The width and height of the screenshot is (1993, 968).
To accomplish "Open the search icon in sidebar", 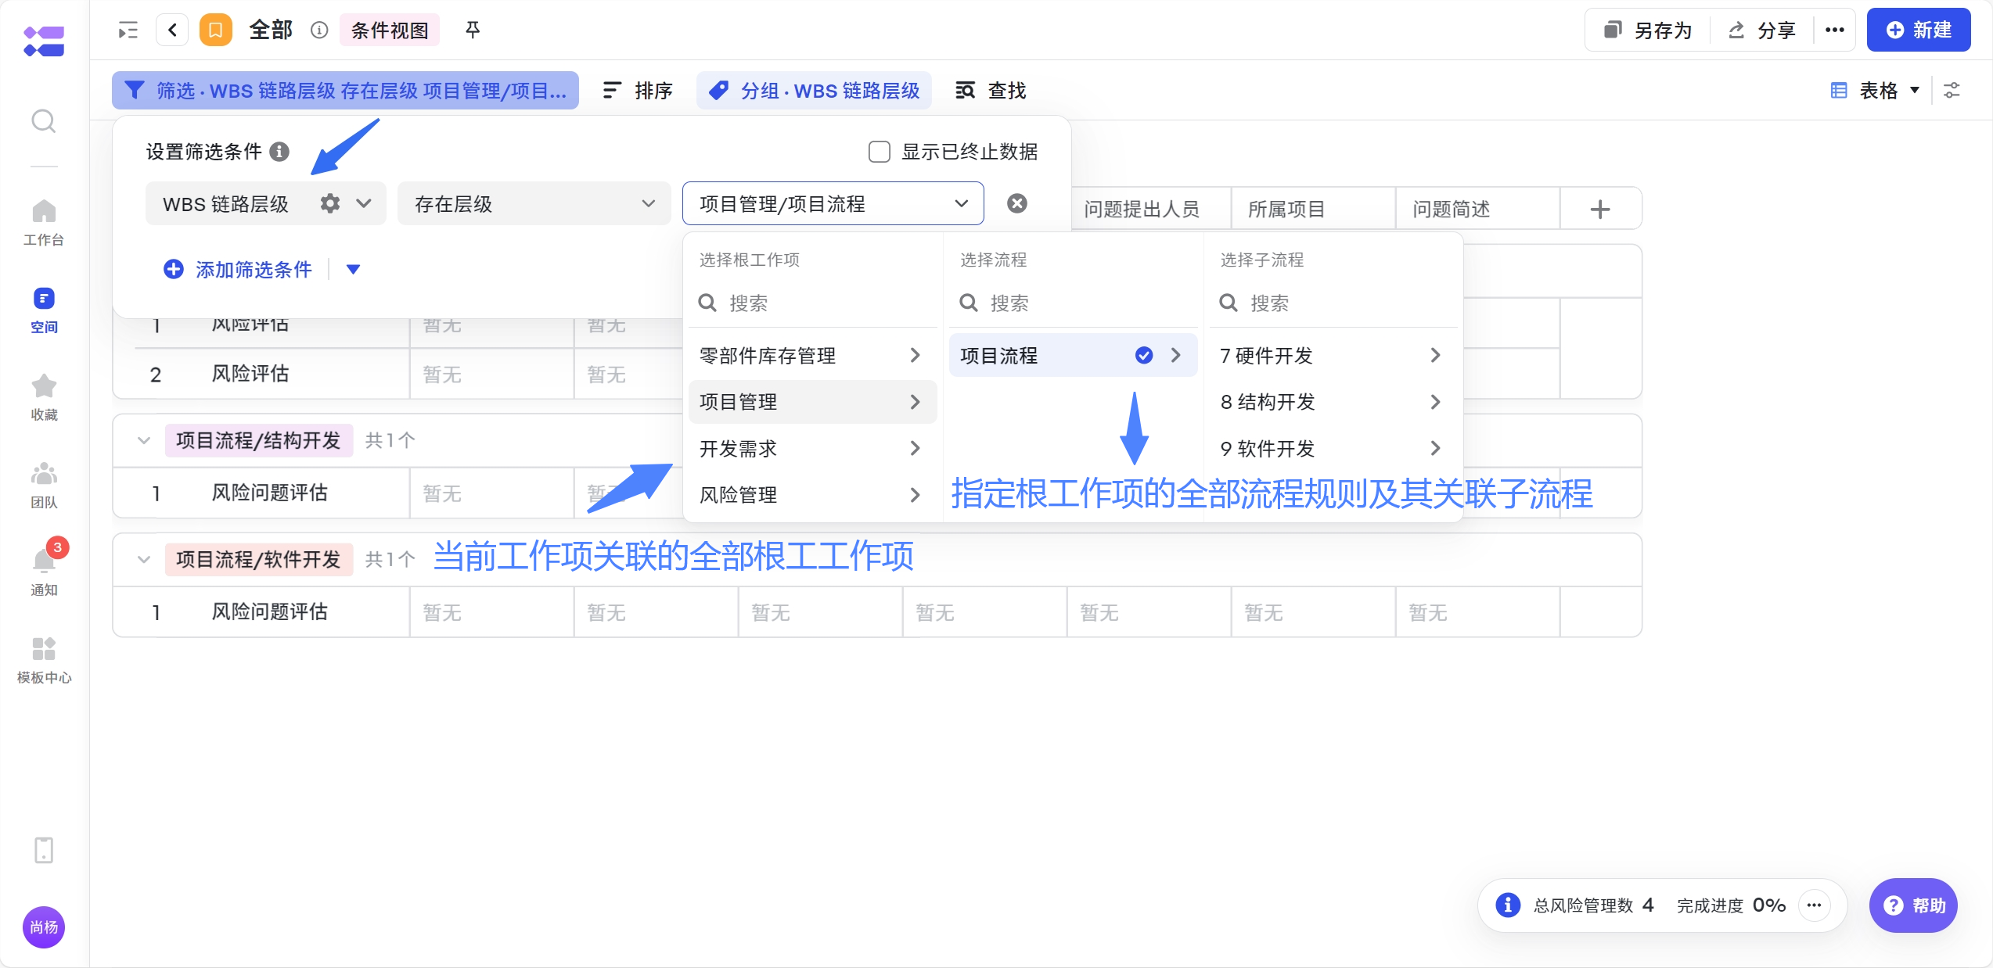I will point(44,121).
